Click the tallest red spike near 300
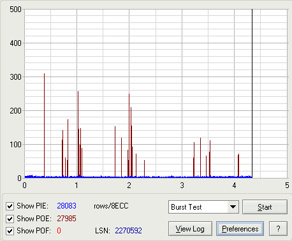The image size is (292, 241). click(x=44, y=125)
